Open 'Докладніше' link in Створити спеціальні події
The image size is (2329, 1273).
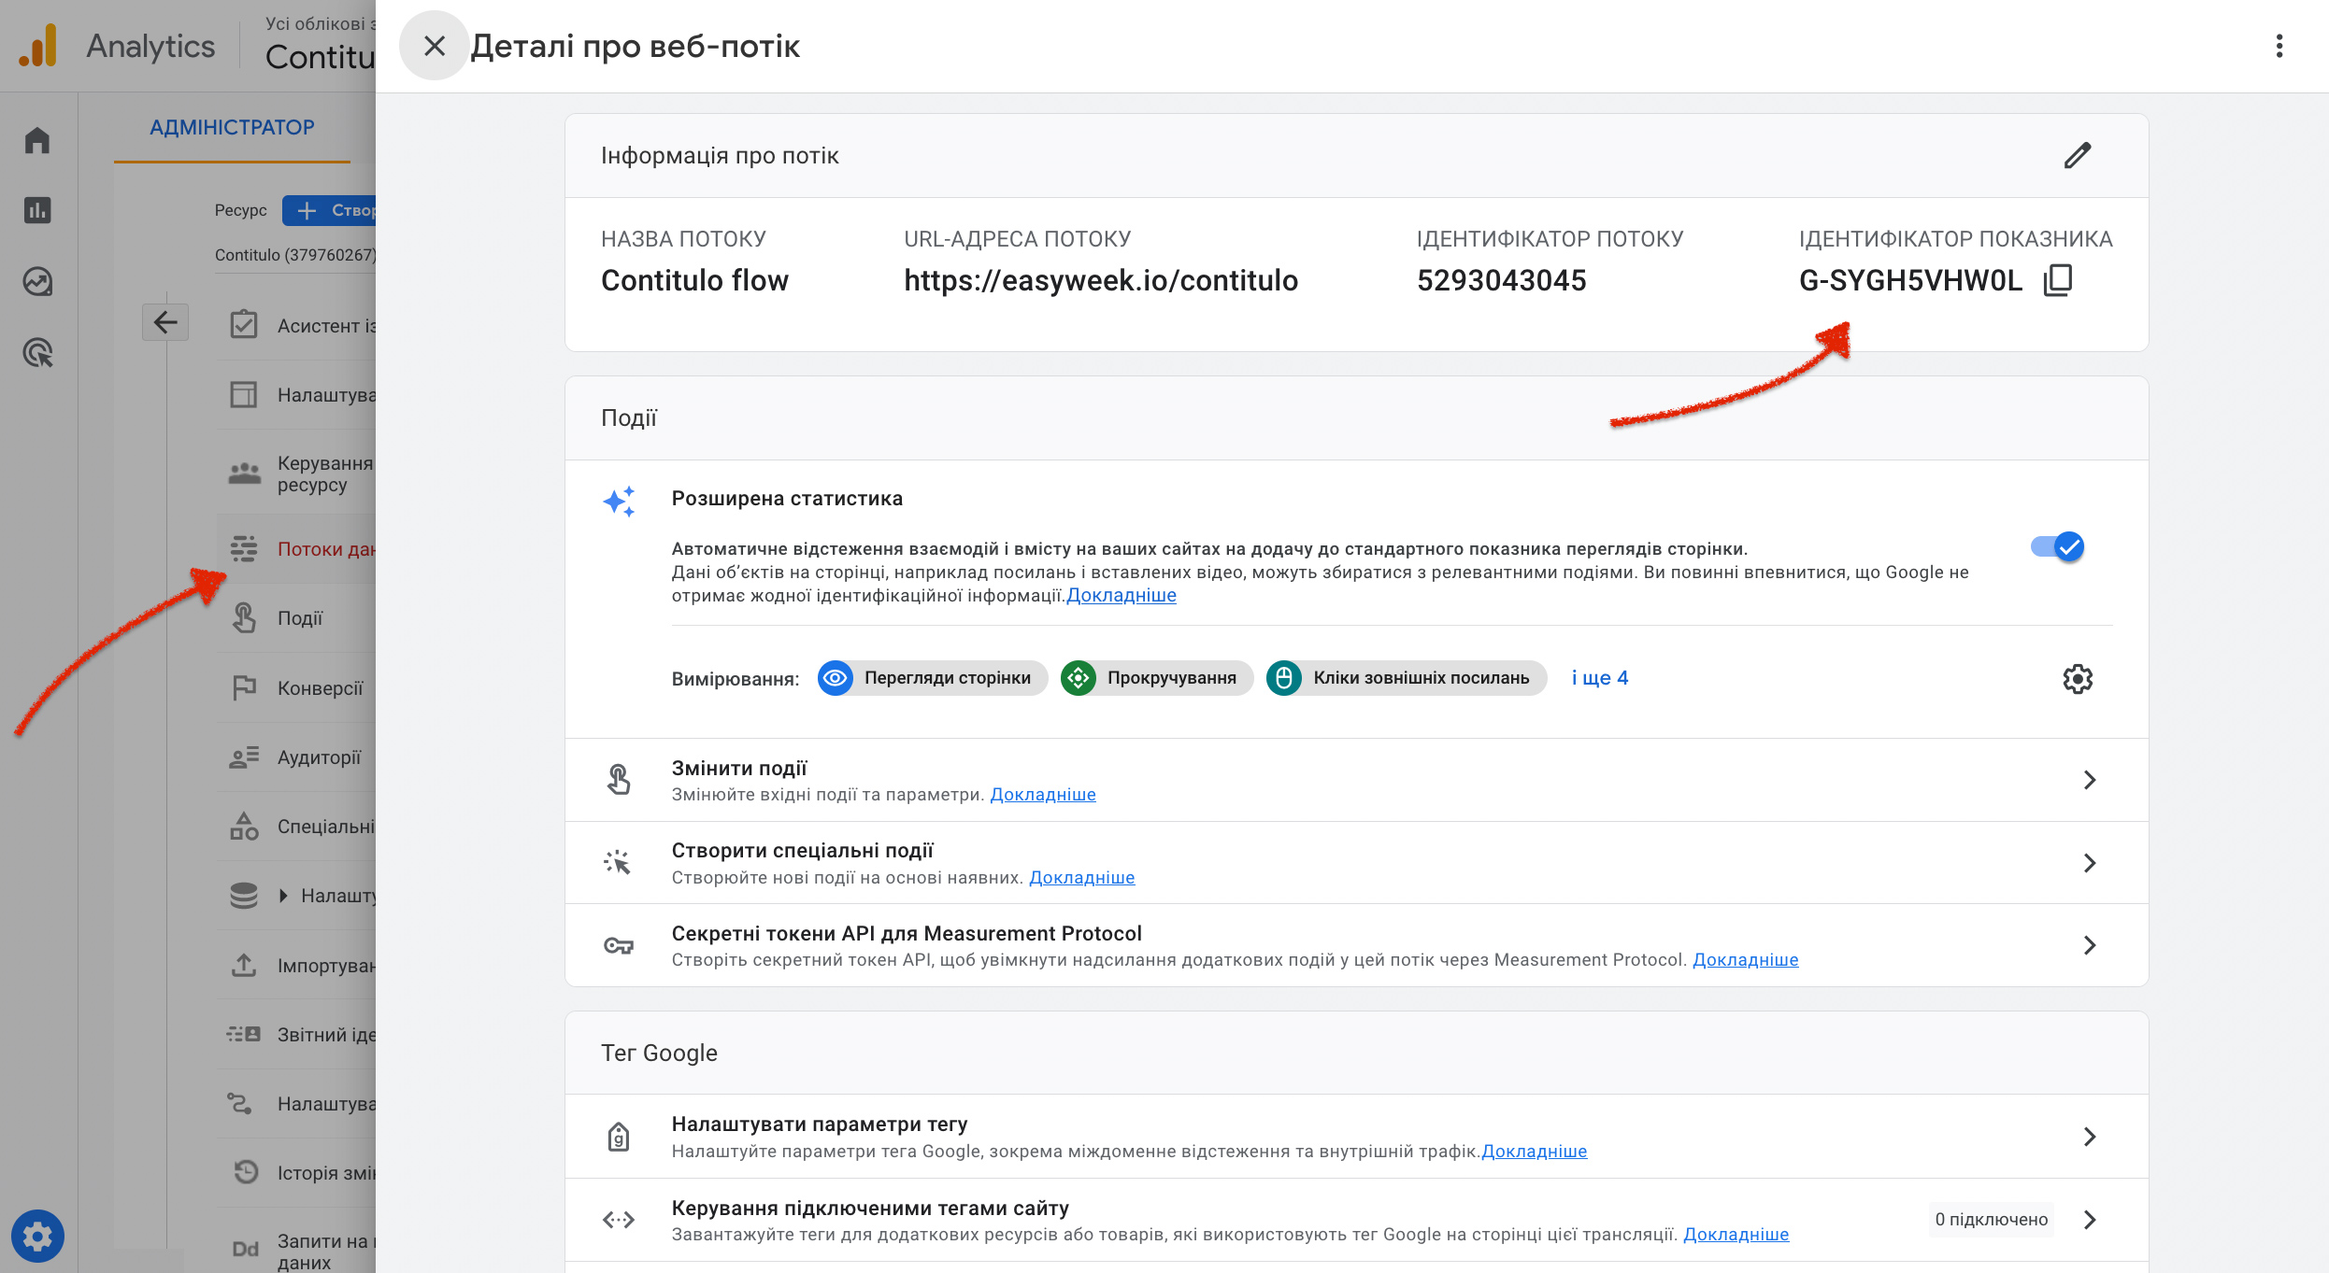[x=1081, y=877]
